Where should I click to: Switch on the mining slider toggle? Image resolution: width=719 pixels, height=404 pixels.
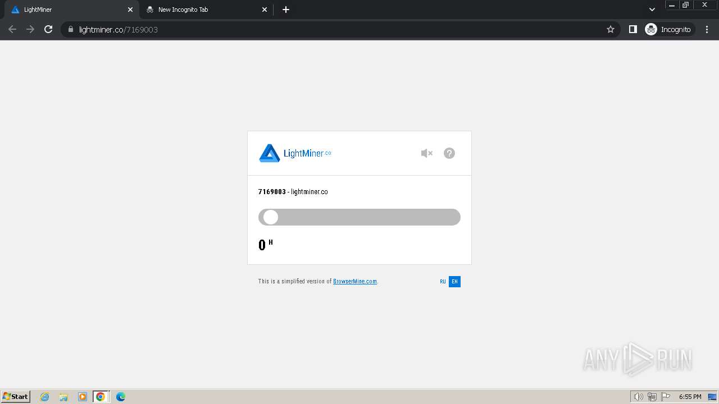pyautogui.click(x=359, y=217)
